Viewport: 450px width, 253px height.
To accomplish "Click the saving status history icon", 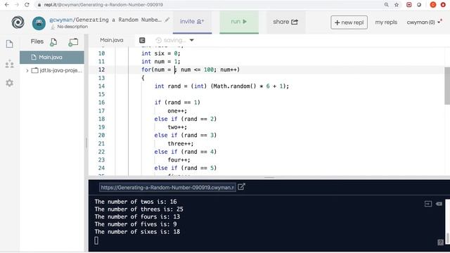I will [159, 40].
